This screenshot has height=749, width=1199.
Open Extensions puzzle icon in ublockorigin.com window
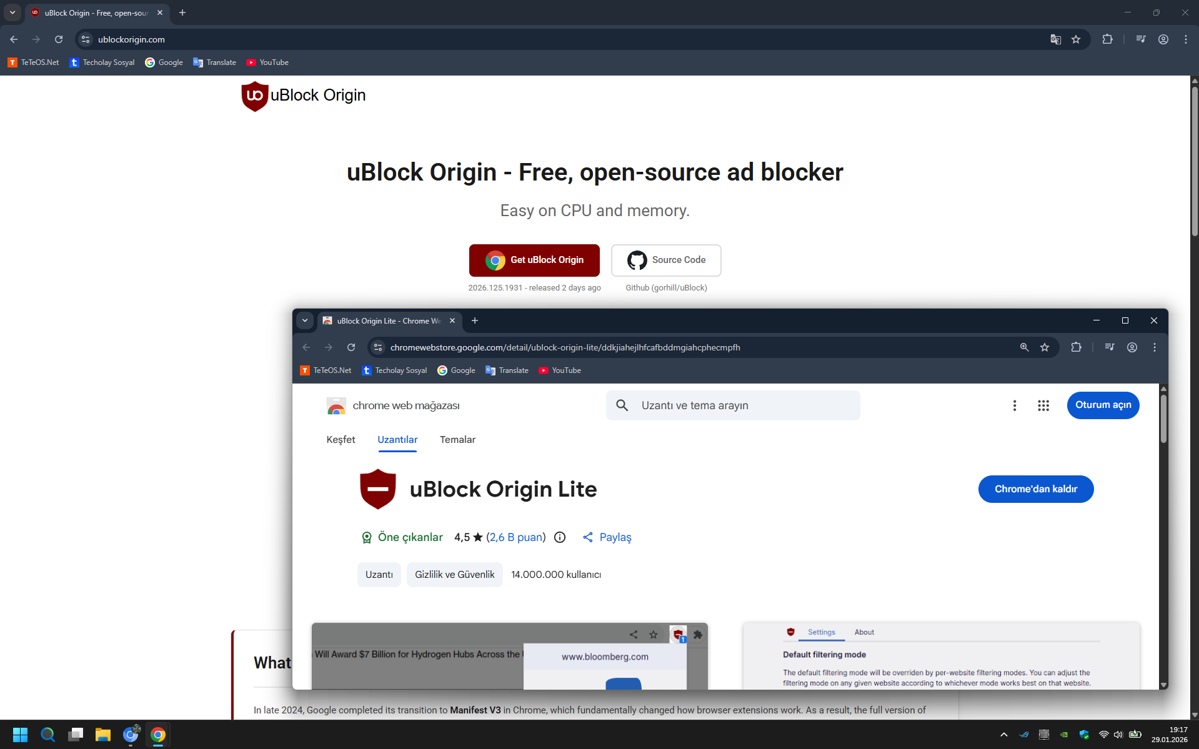coord(1107,39)
